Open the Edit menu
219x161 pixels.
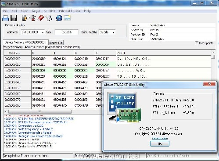pos(14,11)
